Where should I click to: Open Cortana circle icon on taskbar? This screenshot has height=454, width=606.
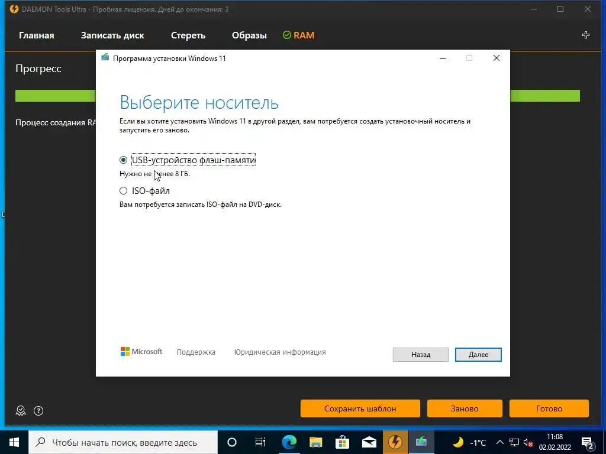click(231, 442)
